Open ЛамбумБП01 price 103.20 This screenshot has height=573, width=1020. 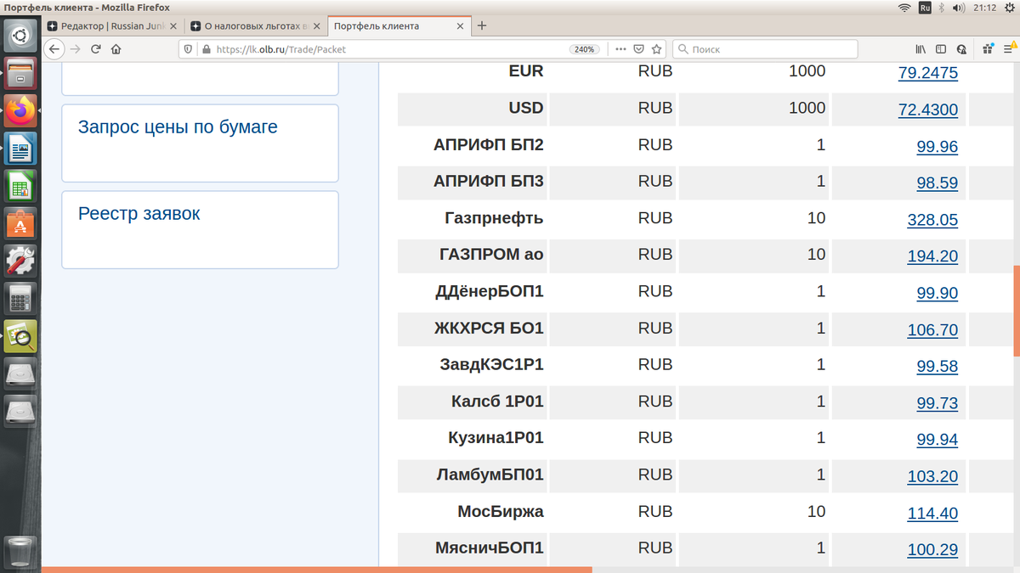pos(932,476)
